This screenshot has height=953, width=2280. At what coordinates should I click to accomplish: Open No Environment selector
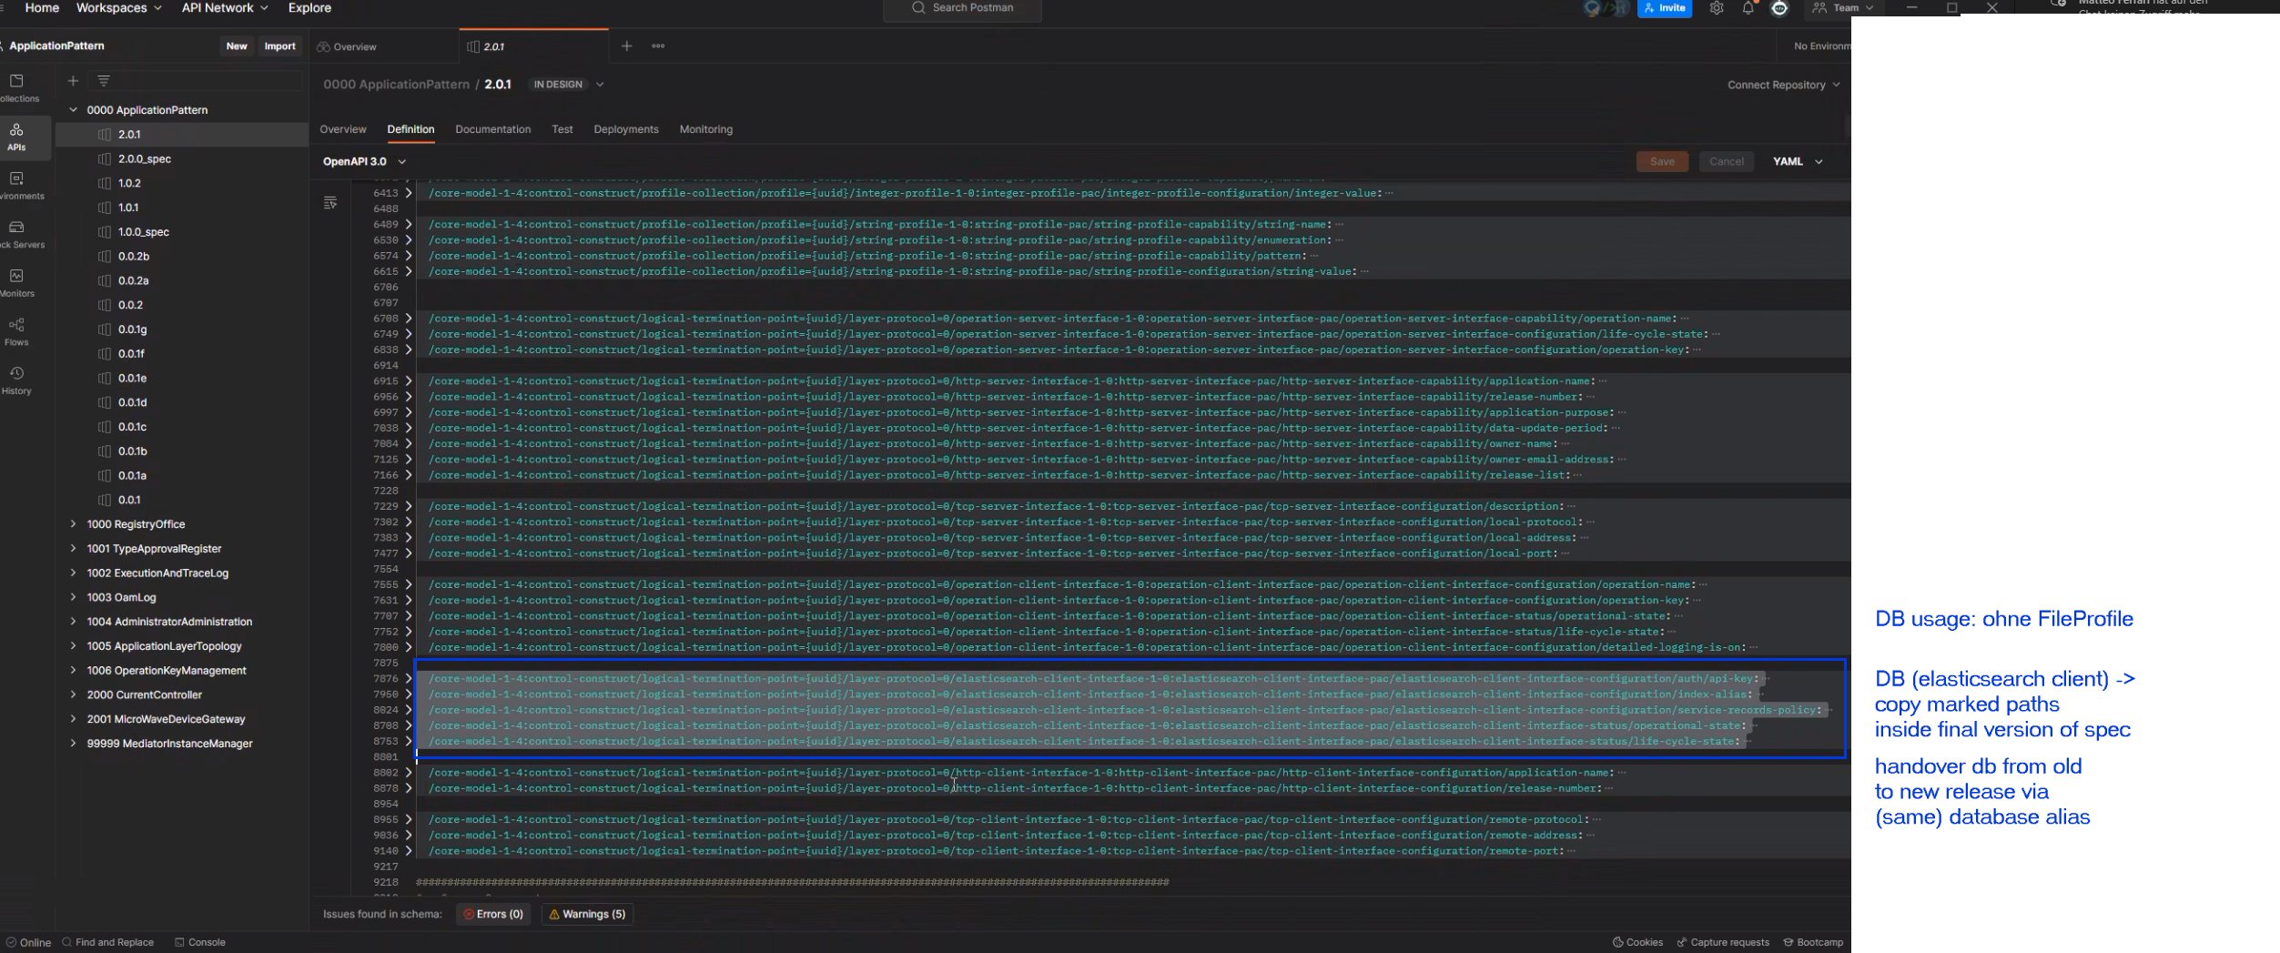pos(1821,46)
